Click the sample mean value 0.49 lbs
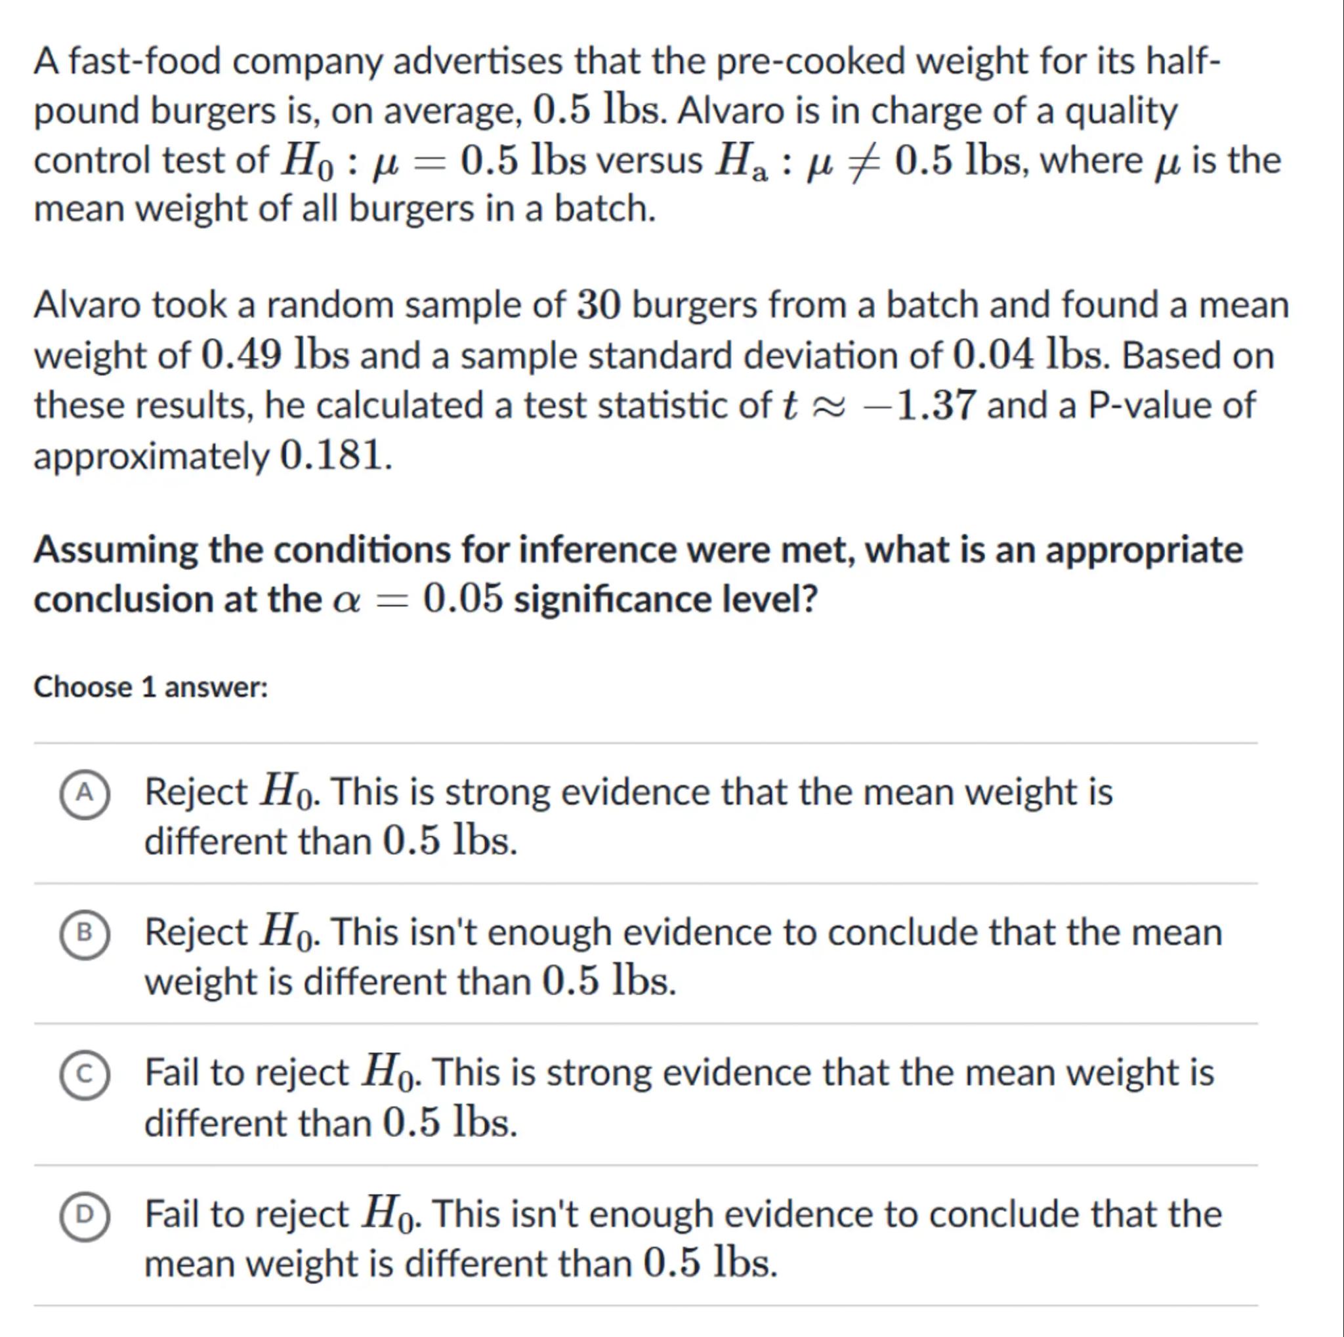 [x=276, y=356]
